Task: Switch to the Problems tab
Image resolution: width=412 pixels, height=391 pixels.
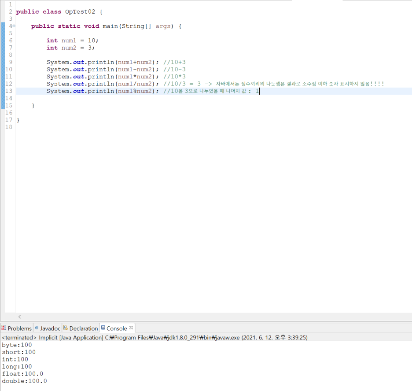Action: 17,328
